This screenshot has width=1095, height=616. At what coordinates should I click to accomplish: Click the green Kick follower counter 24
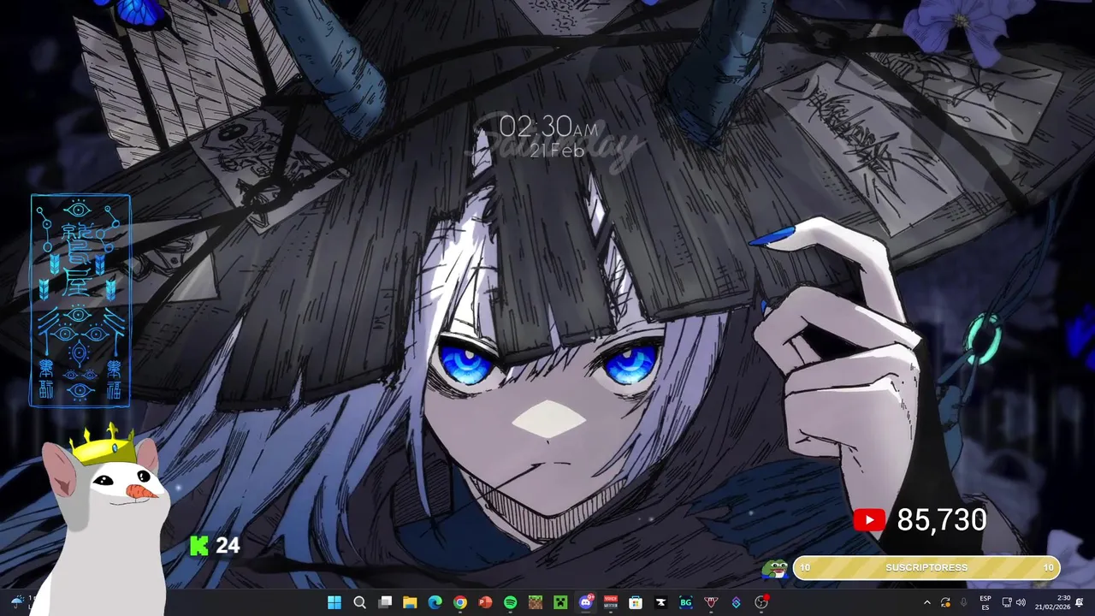click(x=215, y=545)
